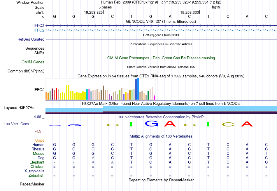277x191 pixels.
Task: Open the OMIM Genes track label
Action: point(33,62)
